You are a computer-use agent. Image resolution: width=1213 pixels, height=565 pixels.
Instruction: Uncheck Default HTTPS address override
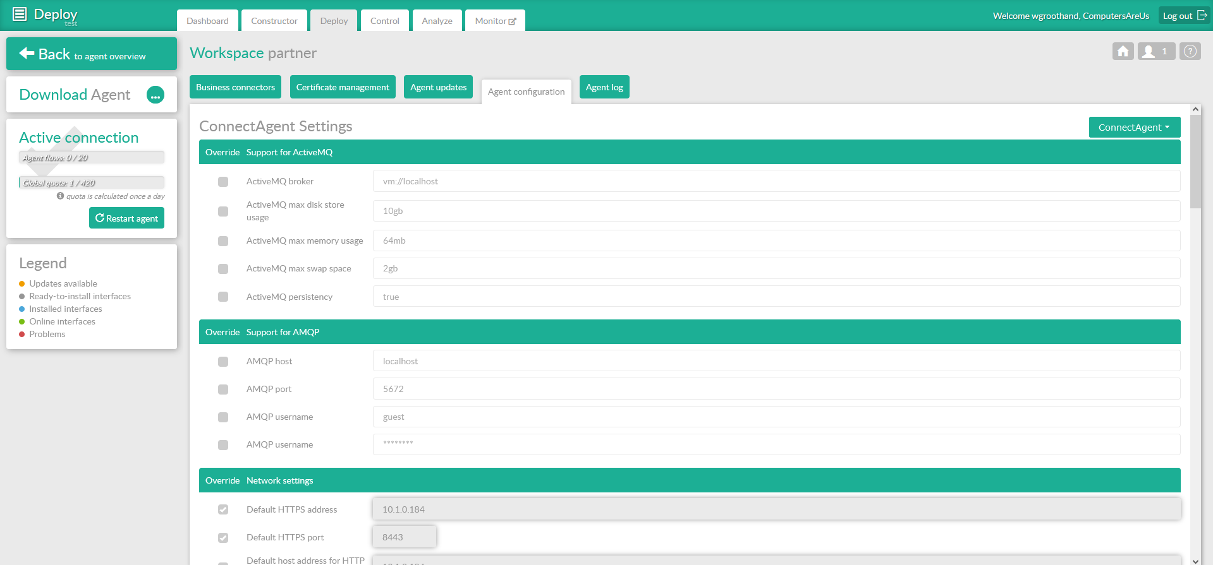pyautogui.click(x=223, y=509)
